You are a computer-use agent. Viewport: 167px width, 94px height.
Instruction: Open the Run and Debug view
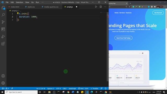click(3, 37)
